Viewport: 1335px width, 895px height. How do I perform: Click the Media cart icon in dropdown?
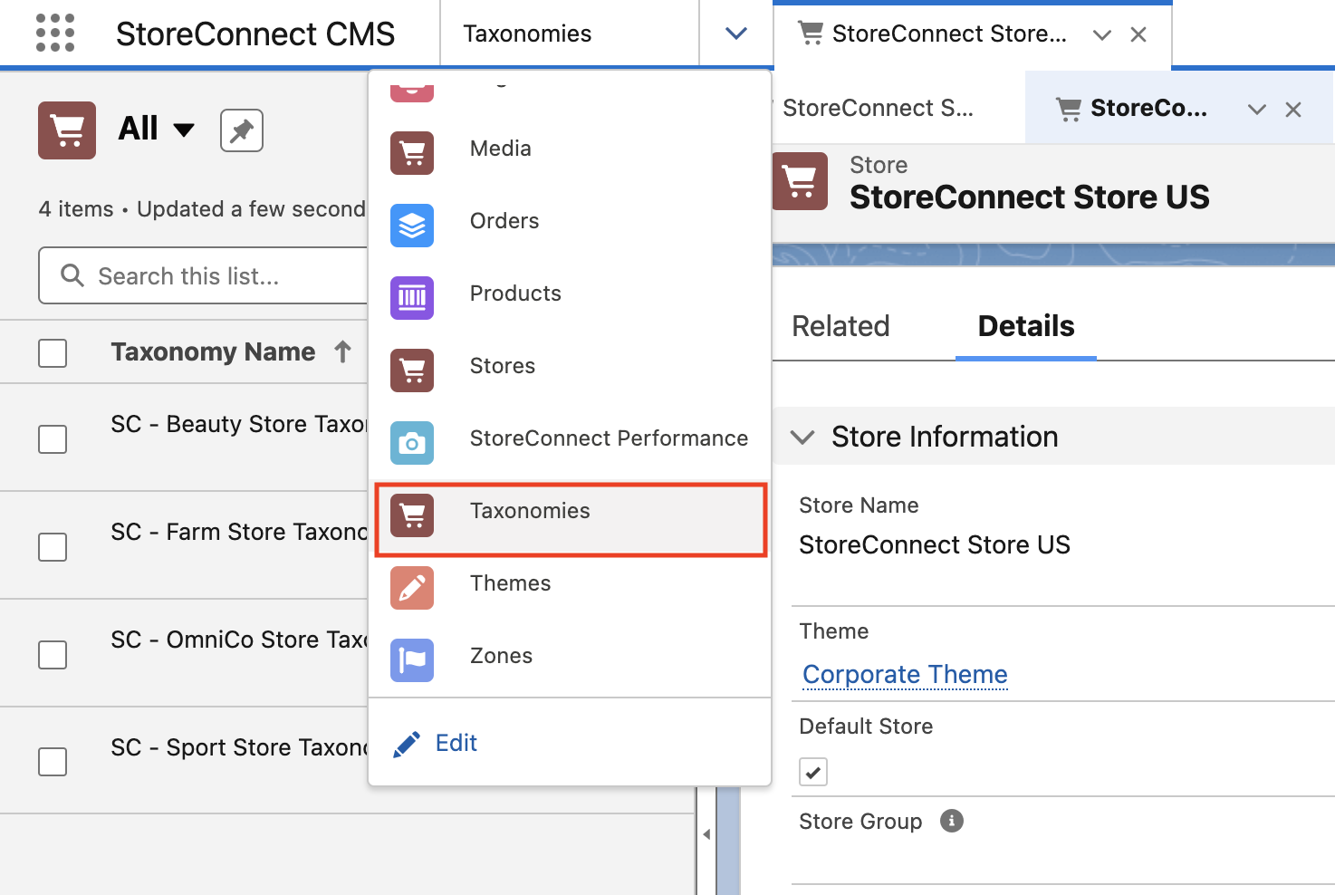pos(412,153)
